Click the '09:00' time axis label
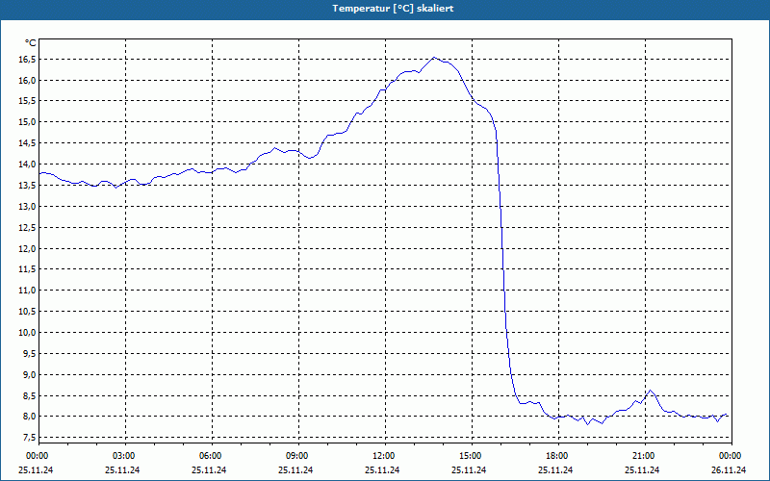This screenshot has height=481, width=770. coord(298,456)
